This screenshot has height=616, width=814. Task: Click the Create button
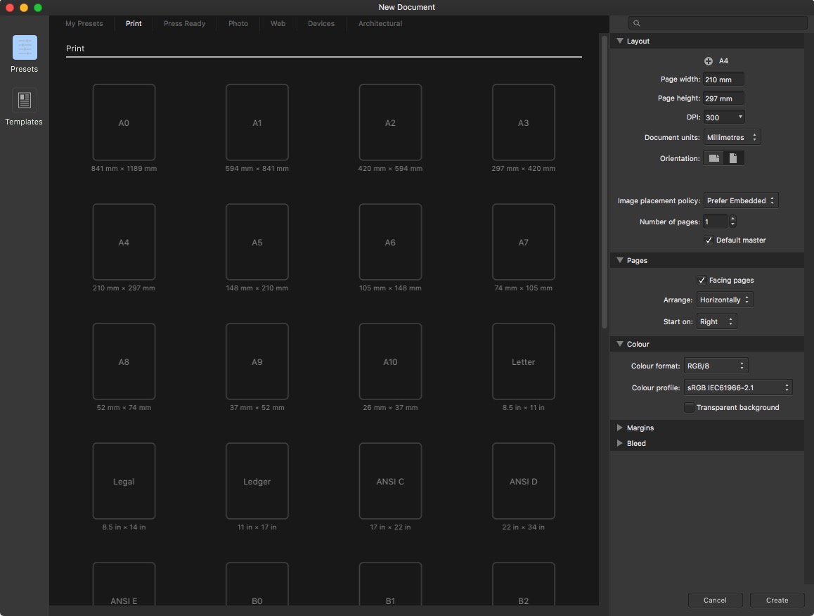click(x=777, y=600)
